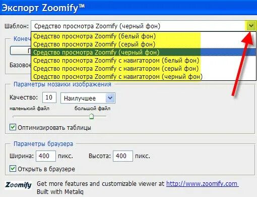The width and height of the screenshot is (257, 197).
Task: Select Zoomify с навигатором (черный фон)
Action: (x=144, y=77)
